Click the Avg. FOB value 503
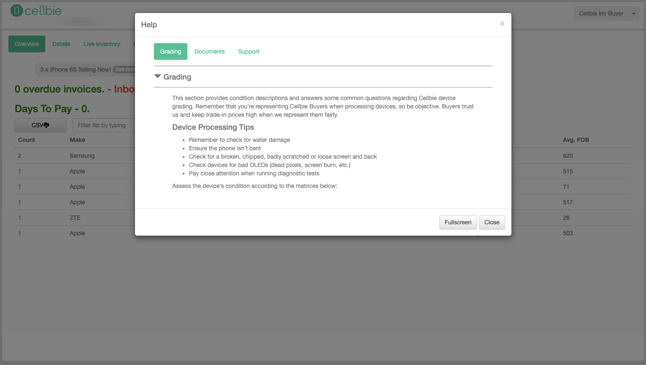The height and width of the screenshot is (365, 646). point(568,233)
